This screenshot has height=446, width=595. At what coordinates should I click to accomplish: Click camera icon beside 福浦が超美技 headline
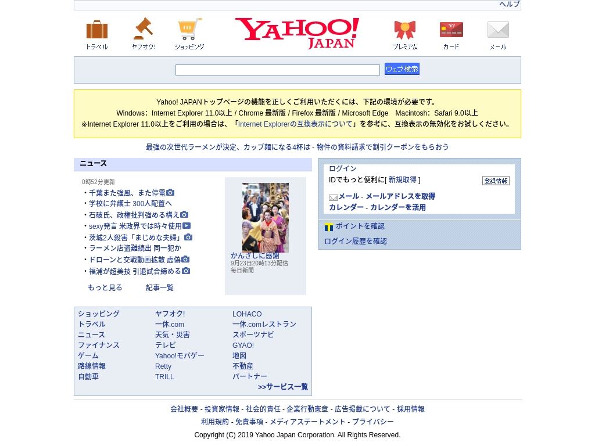[x=185, y=271]
